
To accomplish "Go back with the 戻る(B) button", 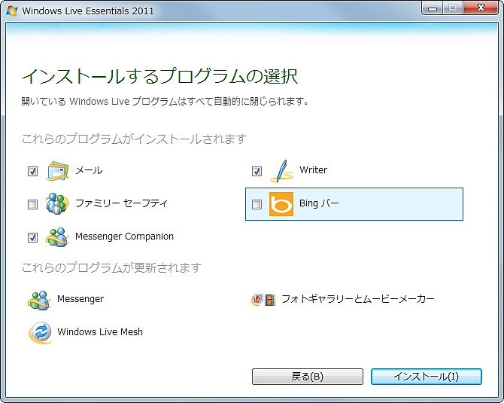I will click(x=307, y=377).
